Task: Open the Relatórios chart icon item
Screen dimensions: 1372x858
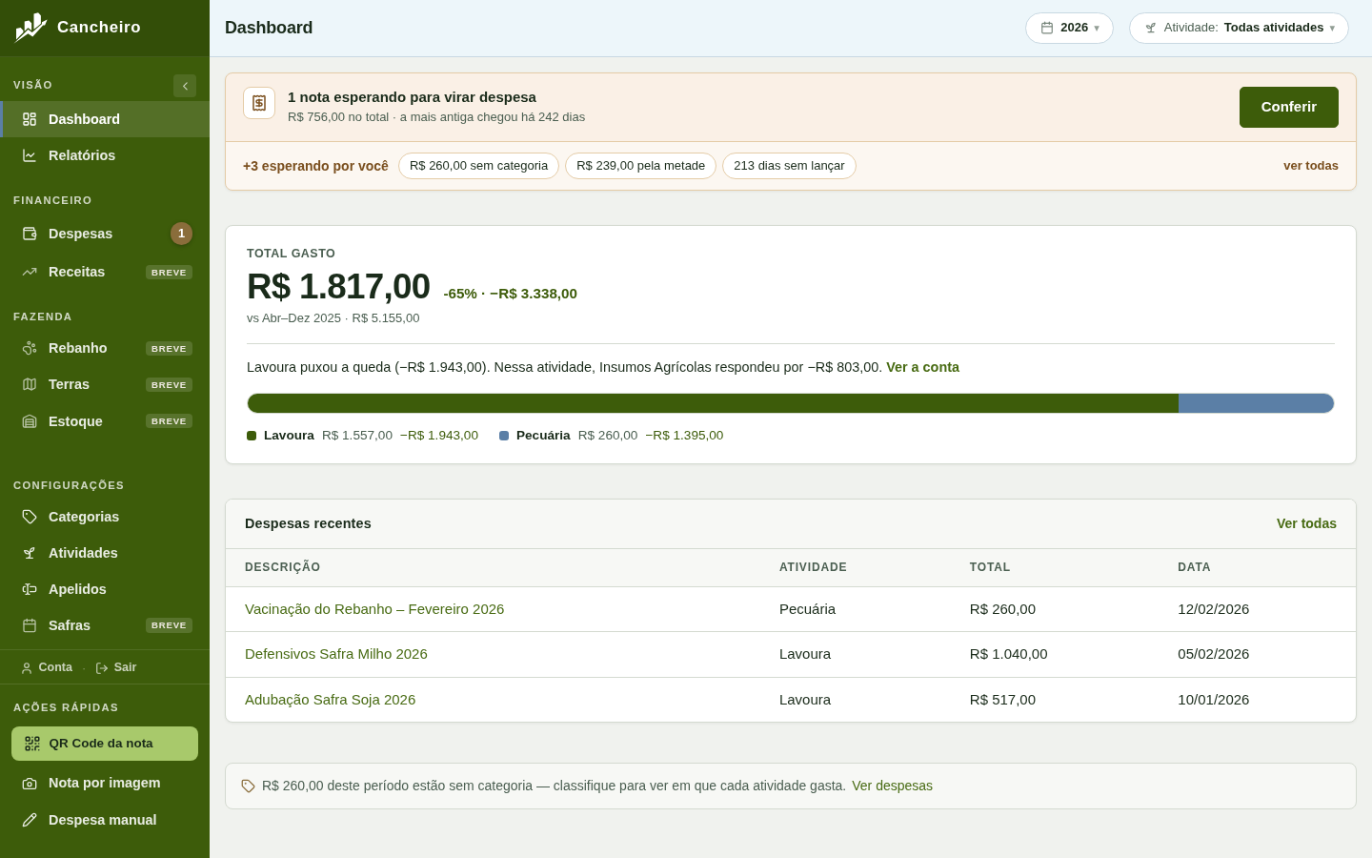Action: (x=30, y=155)
